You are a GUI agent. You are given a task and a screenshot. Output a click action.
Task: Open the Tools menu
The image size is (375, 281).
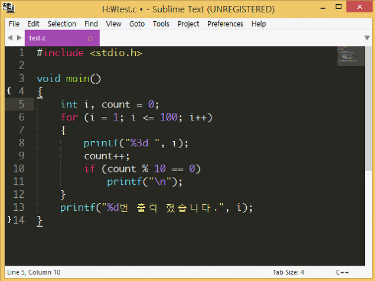(161, 24)
